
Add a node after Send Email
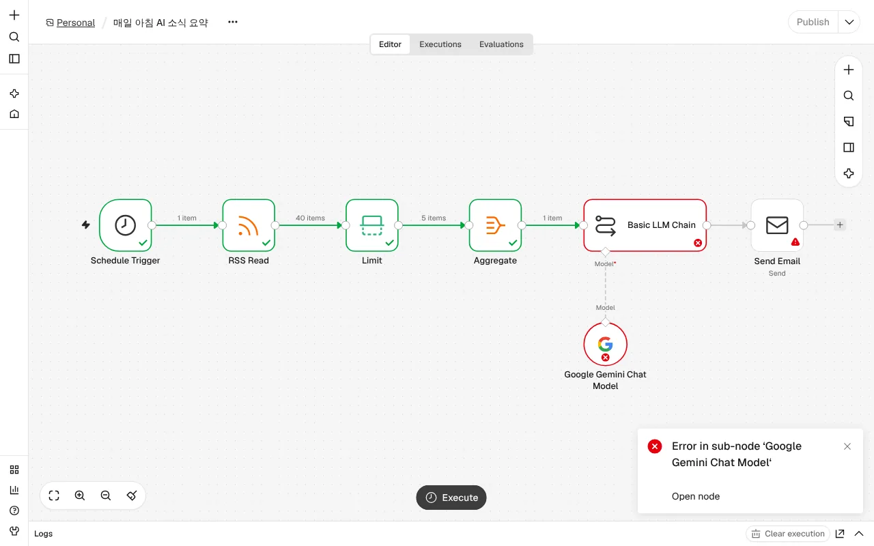coord(840,225)
